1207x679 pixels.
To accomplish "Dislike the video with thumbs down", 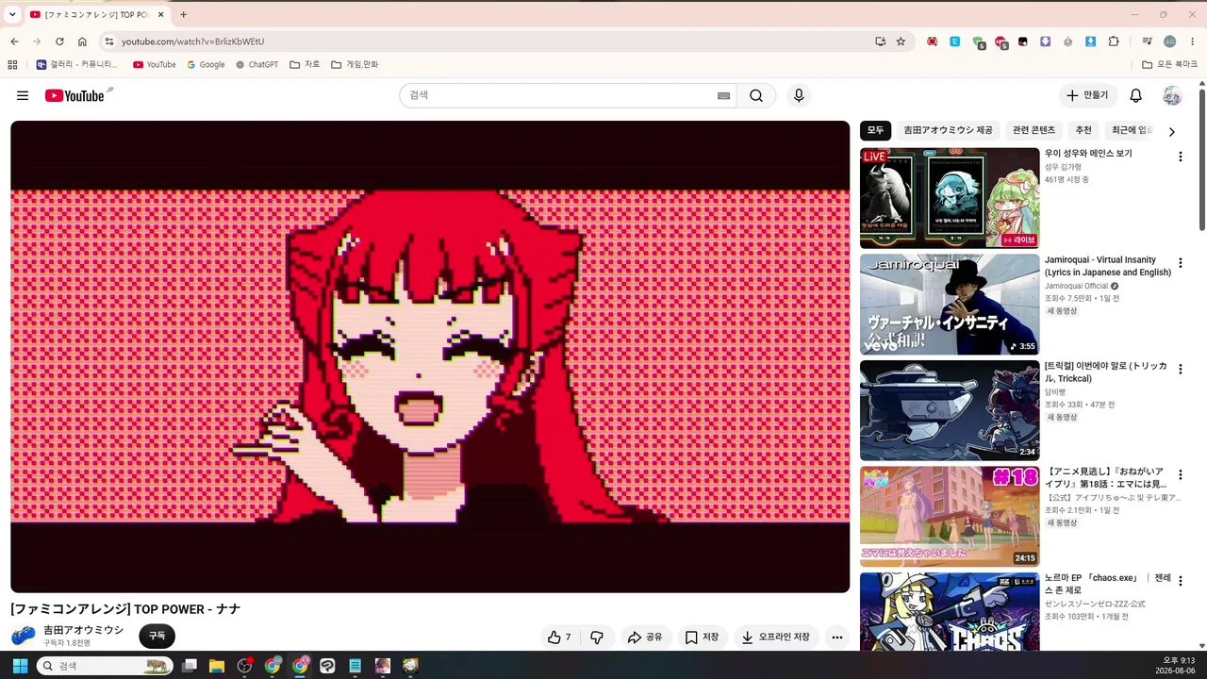I will [597, 638].
